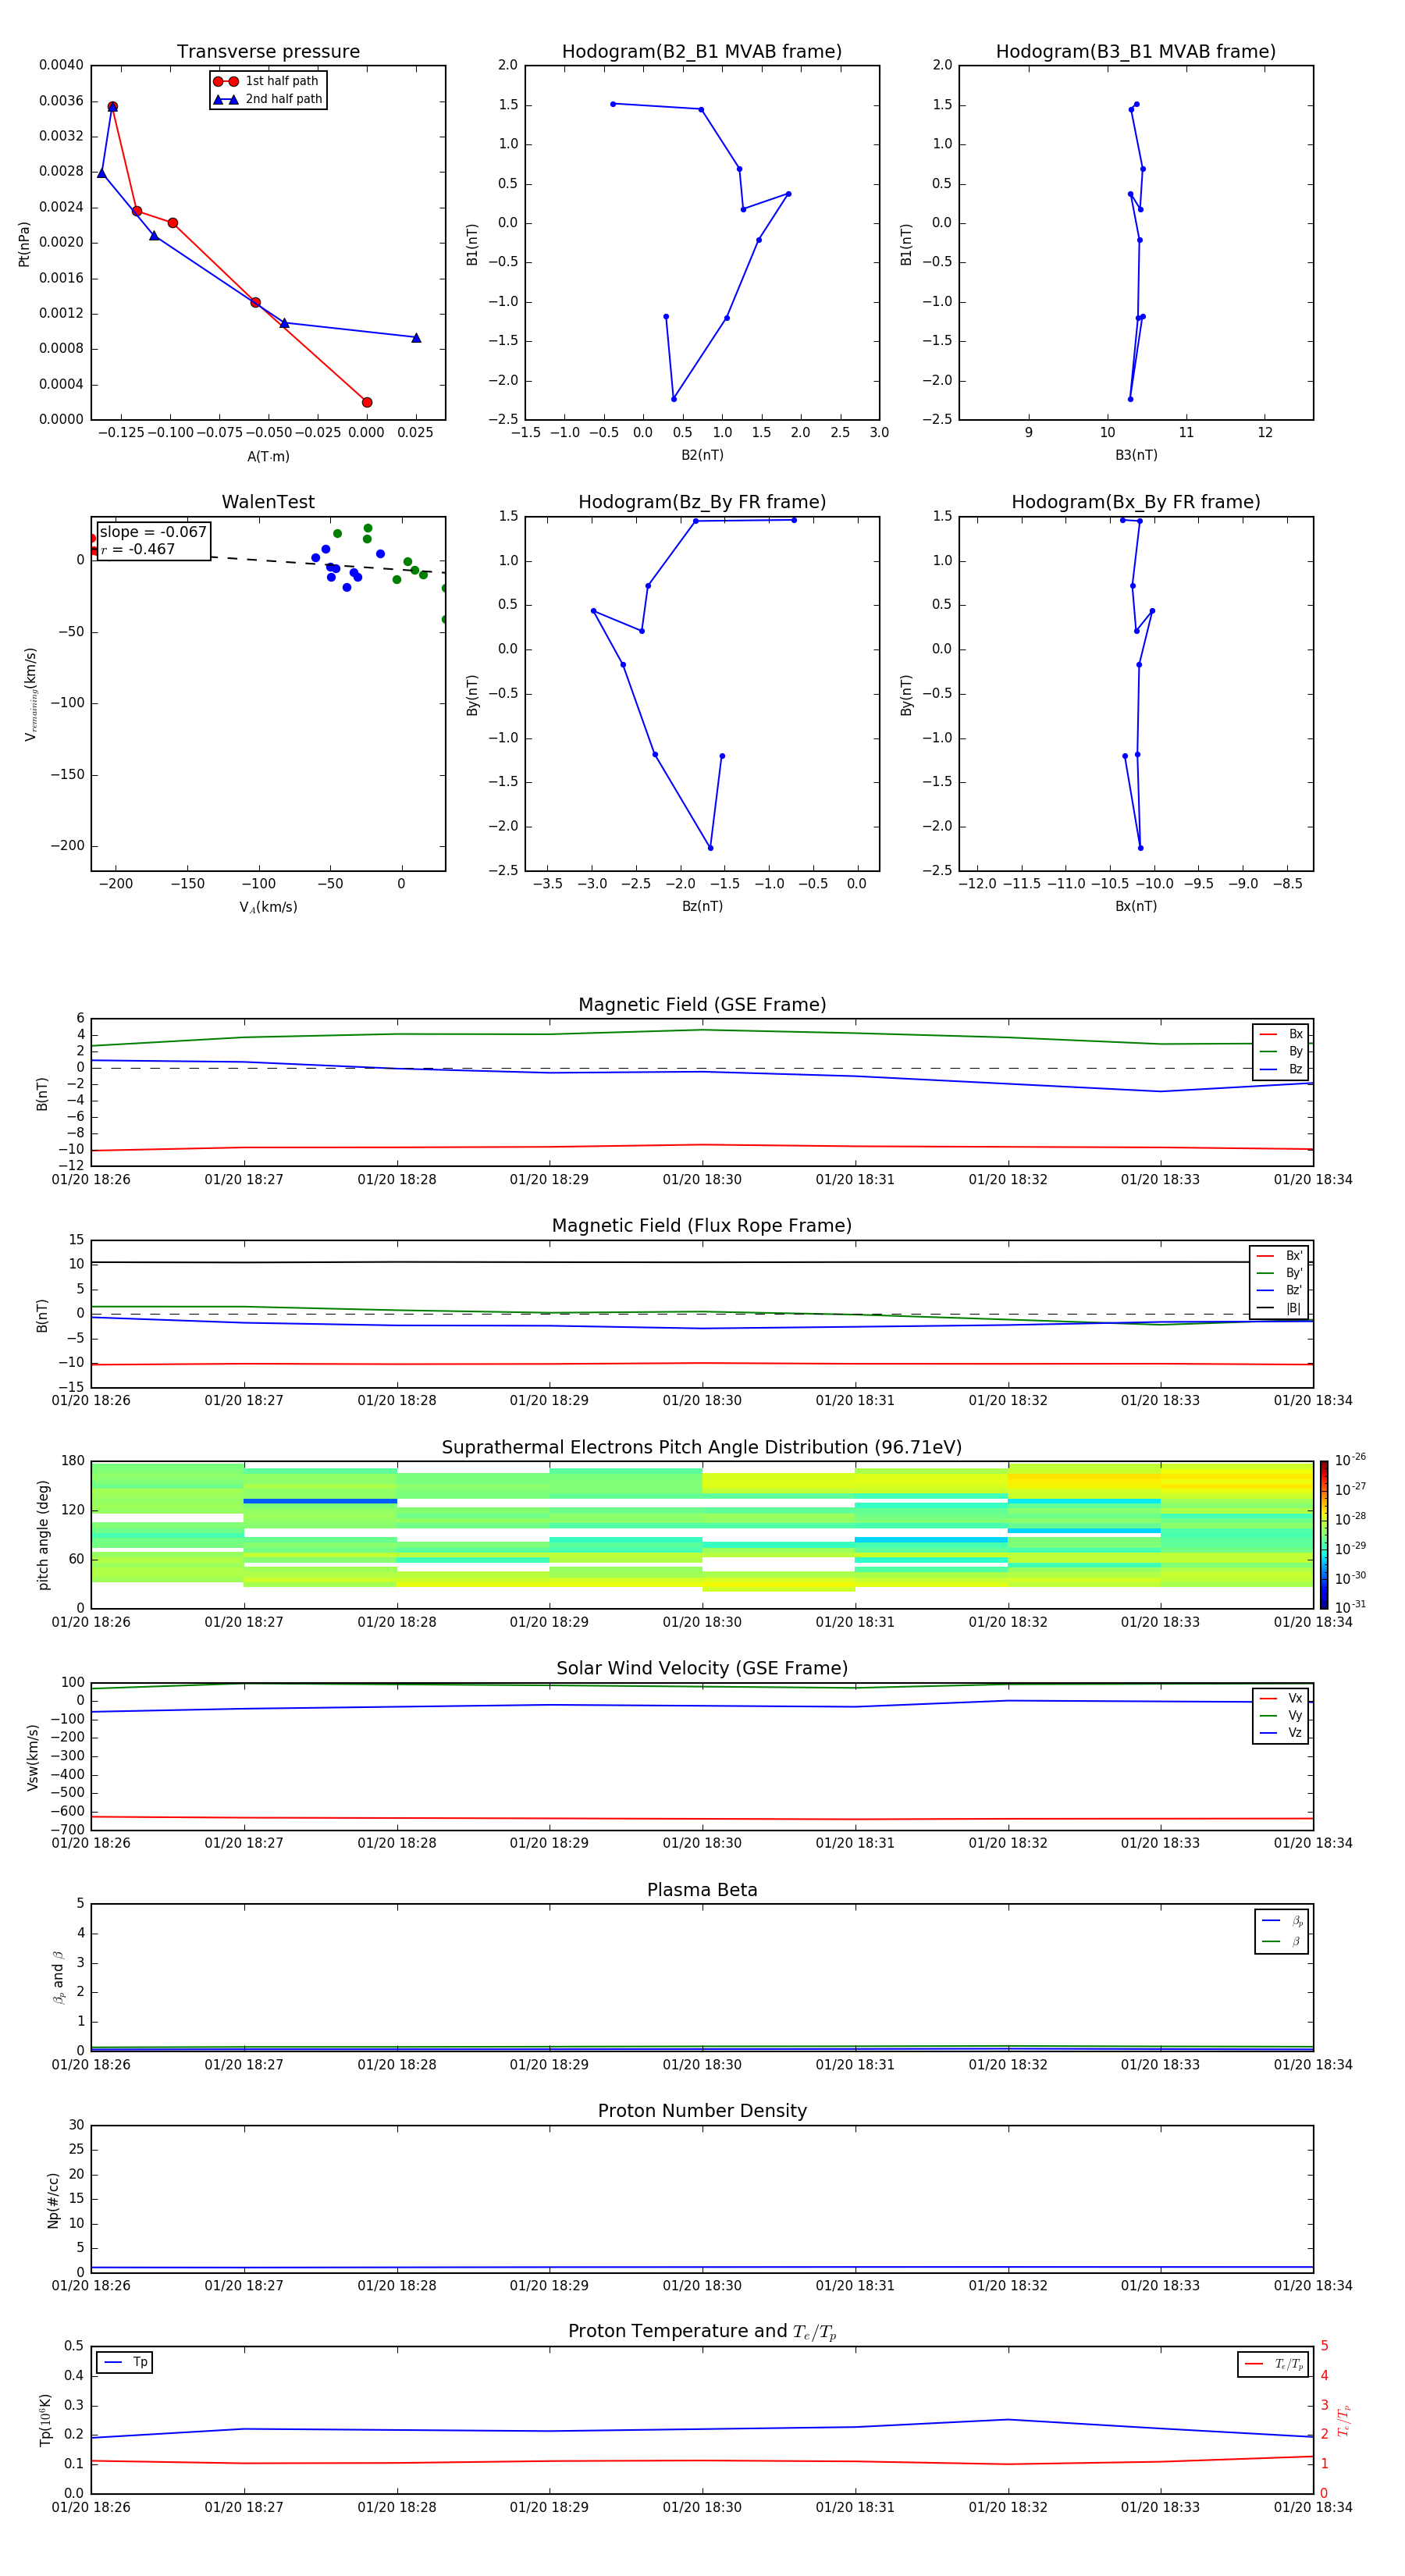Screen dimensions: 1405x2576
Task: Click the 'B3(nT)' axis label
Action: pyautogui.click(x=1136, y=456)
